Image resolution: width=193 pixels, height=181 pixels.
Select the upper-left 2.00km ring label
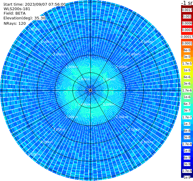coord(72,67)
